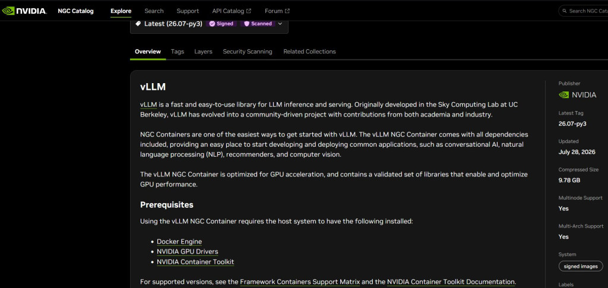
Task: Open the Support menu item
Action: click(188, 11)
